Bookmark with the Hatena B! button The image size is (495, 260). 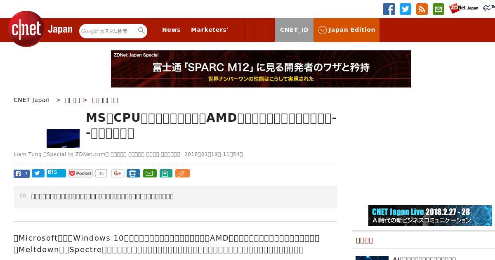[56, 173]
